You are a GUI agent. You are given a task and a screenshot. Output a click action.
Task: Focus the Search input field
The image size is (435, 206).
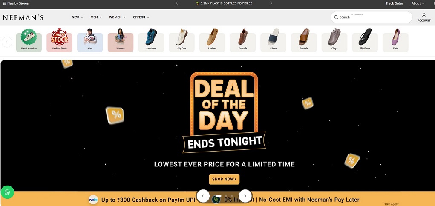click(x=372, y=17)
